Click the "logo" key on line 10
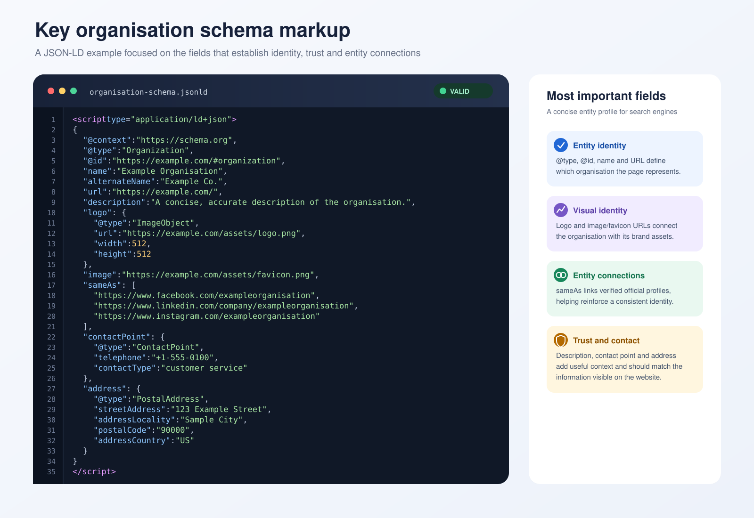 (98, 212)
